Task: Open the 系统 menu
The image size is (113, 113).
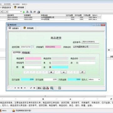Action: pos(24,4)
